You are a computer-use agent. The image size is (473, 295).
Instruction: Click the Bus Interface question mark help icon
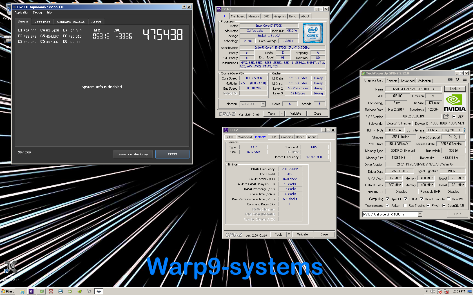coord(465,130)
